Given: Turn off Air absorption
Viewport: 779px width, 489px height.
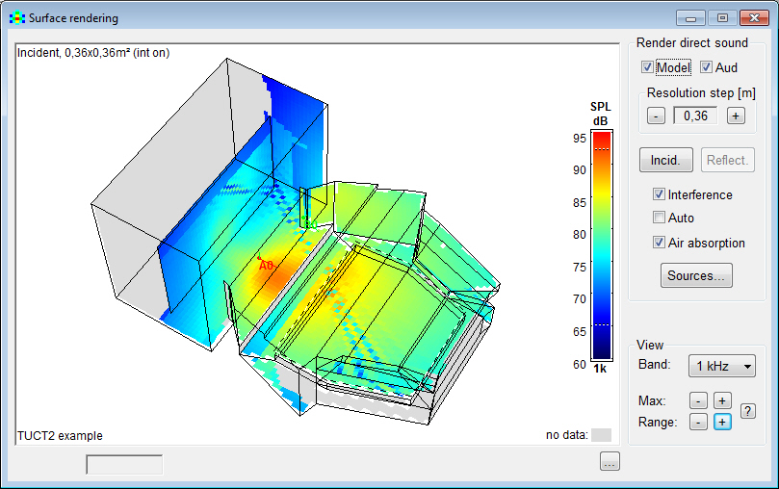Looking at the screenshot, I should 660,243.
